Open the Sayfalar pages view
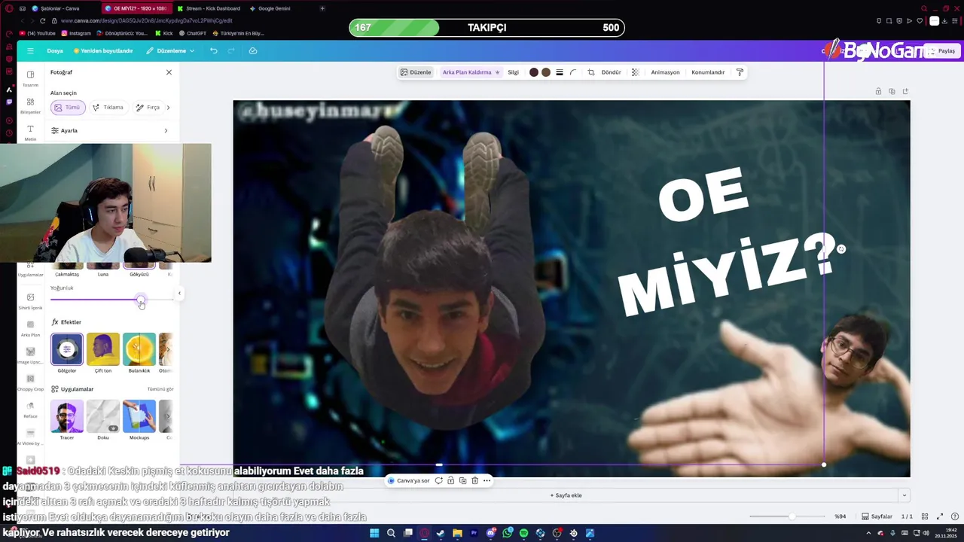Screen dimensions: 964x542 pos(877,516)
